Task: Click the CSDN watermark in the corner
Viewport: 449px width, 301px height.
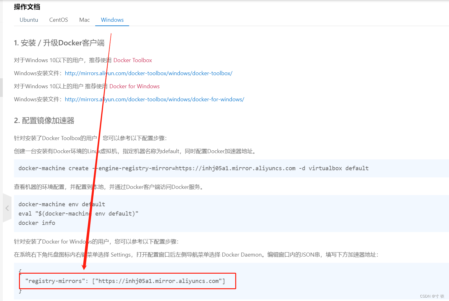Action: pos(432,296)
